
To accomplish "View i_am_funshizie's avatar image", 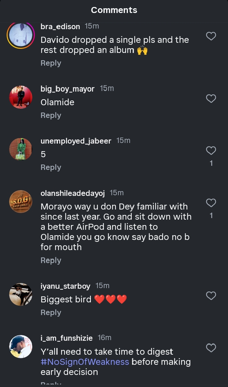I will [21, 347].
